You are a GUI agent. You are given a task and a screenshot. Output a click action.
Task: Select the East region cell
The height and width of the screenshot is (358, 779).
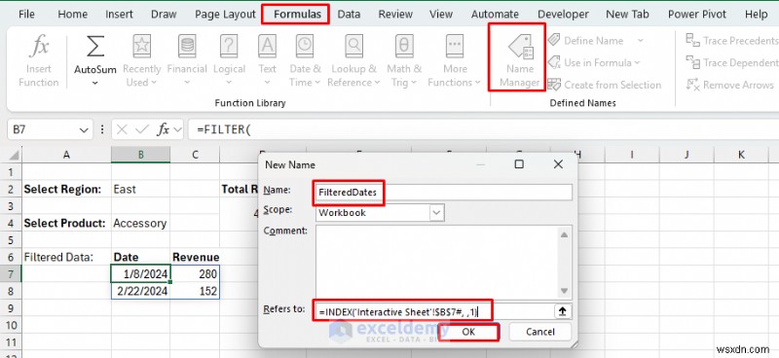[140, 189]
